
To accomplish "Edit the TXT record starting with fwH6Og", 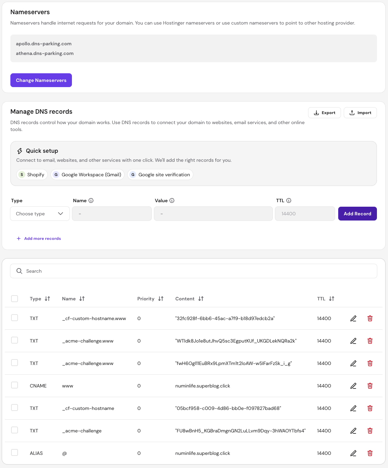I will 353,363.
